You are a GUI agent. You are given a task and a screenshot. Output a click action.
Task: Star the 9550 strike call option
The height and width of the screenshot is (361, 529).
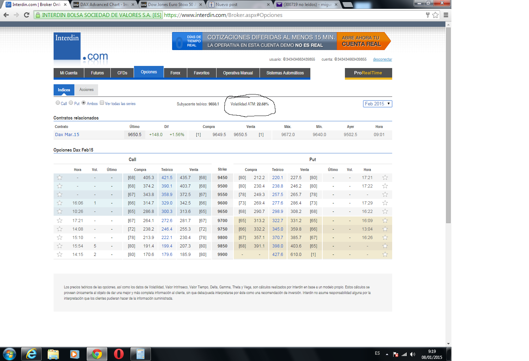(60, 195)
